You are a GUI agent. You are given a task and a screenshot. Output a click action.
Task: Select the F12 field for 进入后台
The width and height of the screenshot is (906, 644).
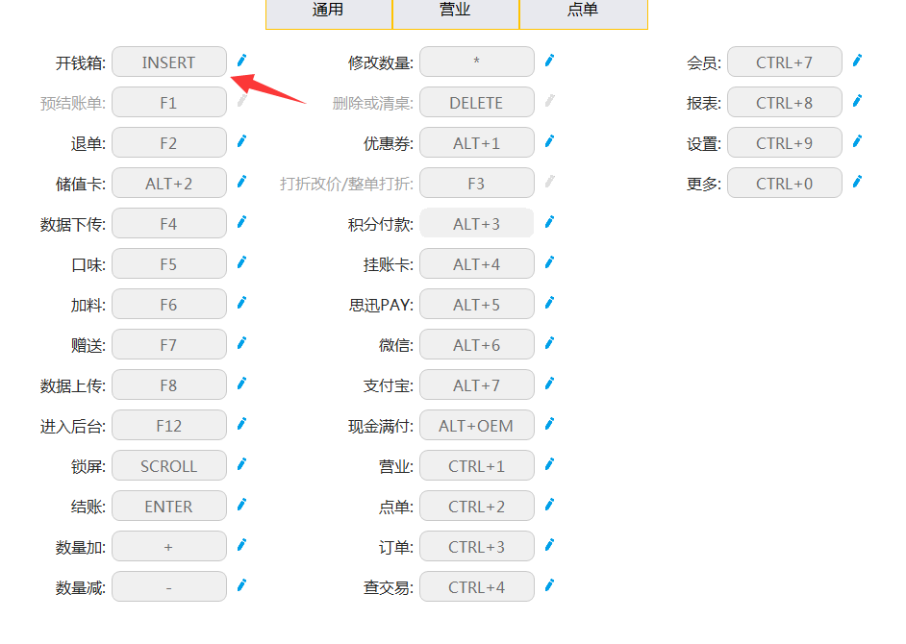pyautogui.click(x=169, y=426)
